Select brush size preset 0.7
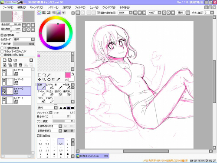The width and height of the screenshot is (217, 163). [x=40, y=142]
